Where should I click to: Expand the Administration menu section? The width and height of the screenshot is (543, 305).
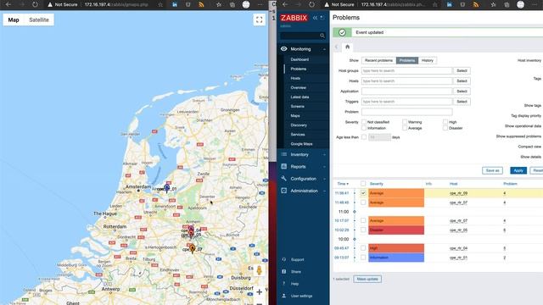[x=324, y=191]
